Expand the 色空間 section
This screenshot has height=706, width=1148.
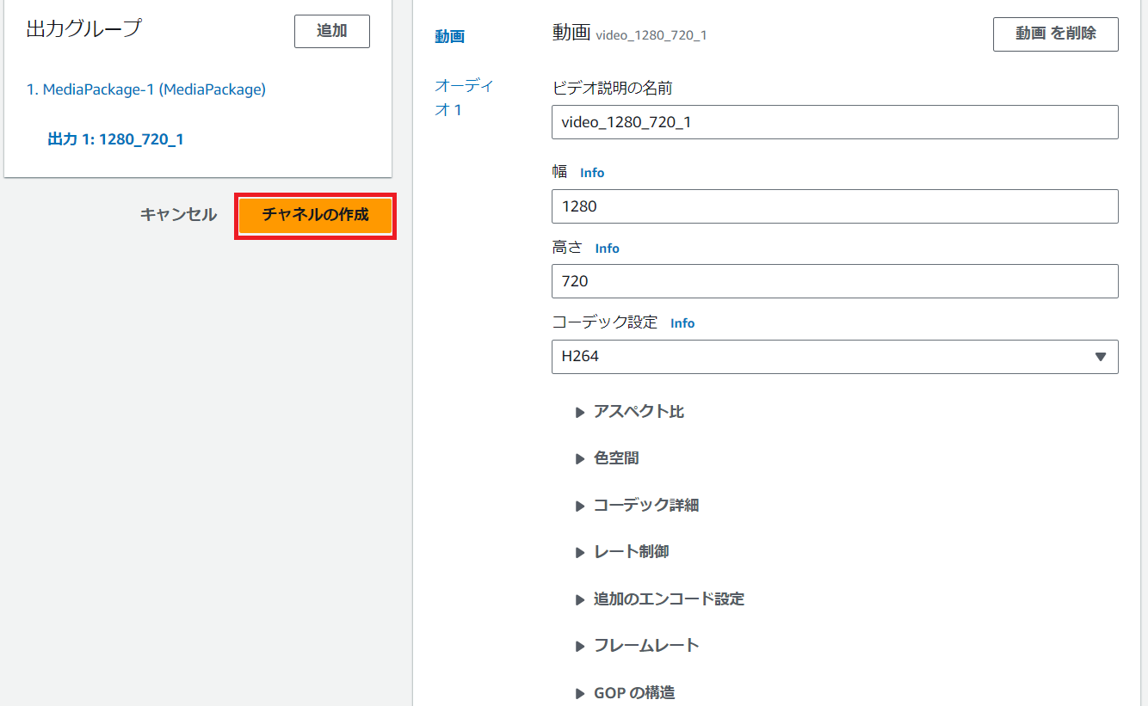(607, 458)
